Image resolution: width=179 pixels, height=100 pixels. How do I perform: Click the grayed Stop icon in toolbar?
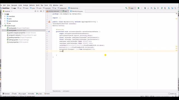pos(158,8)
